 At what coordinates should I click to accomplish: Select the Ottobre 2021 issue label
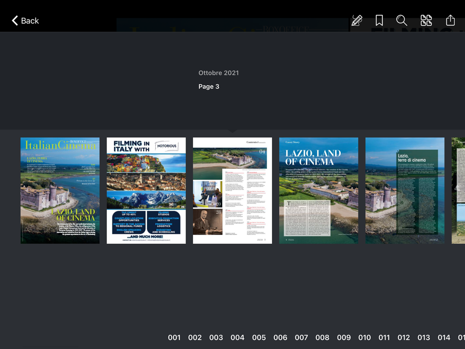tap(219, 73)
